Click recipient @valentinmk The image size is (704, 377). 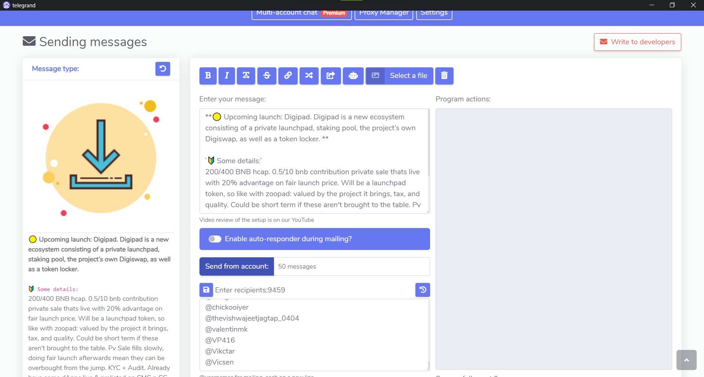(x=227, y=329)
